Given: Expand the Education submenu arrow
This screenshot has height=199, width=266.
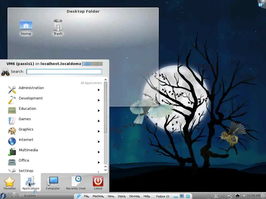Looking at the screenshot, I should (99, 110).
